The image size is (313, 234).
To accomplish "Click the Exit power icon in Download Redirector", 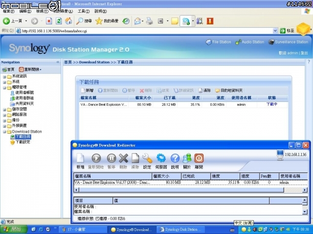I will tap(199, 158).
